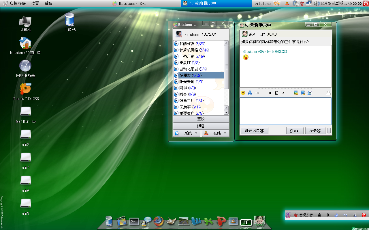The height and width of the screenshot is (230, 369).
Task: Click the send image icon
Action: [x=296, y=93]
